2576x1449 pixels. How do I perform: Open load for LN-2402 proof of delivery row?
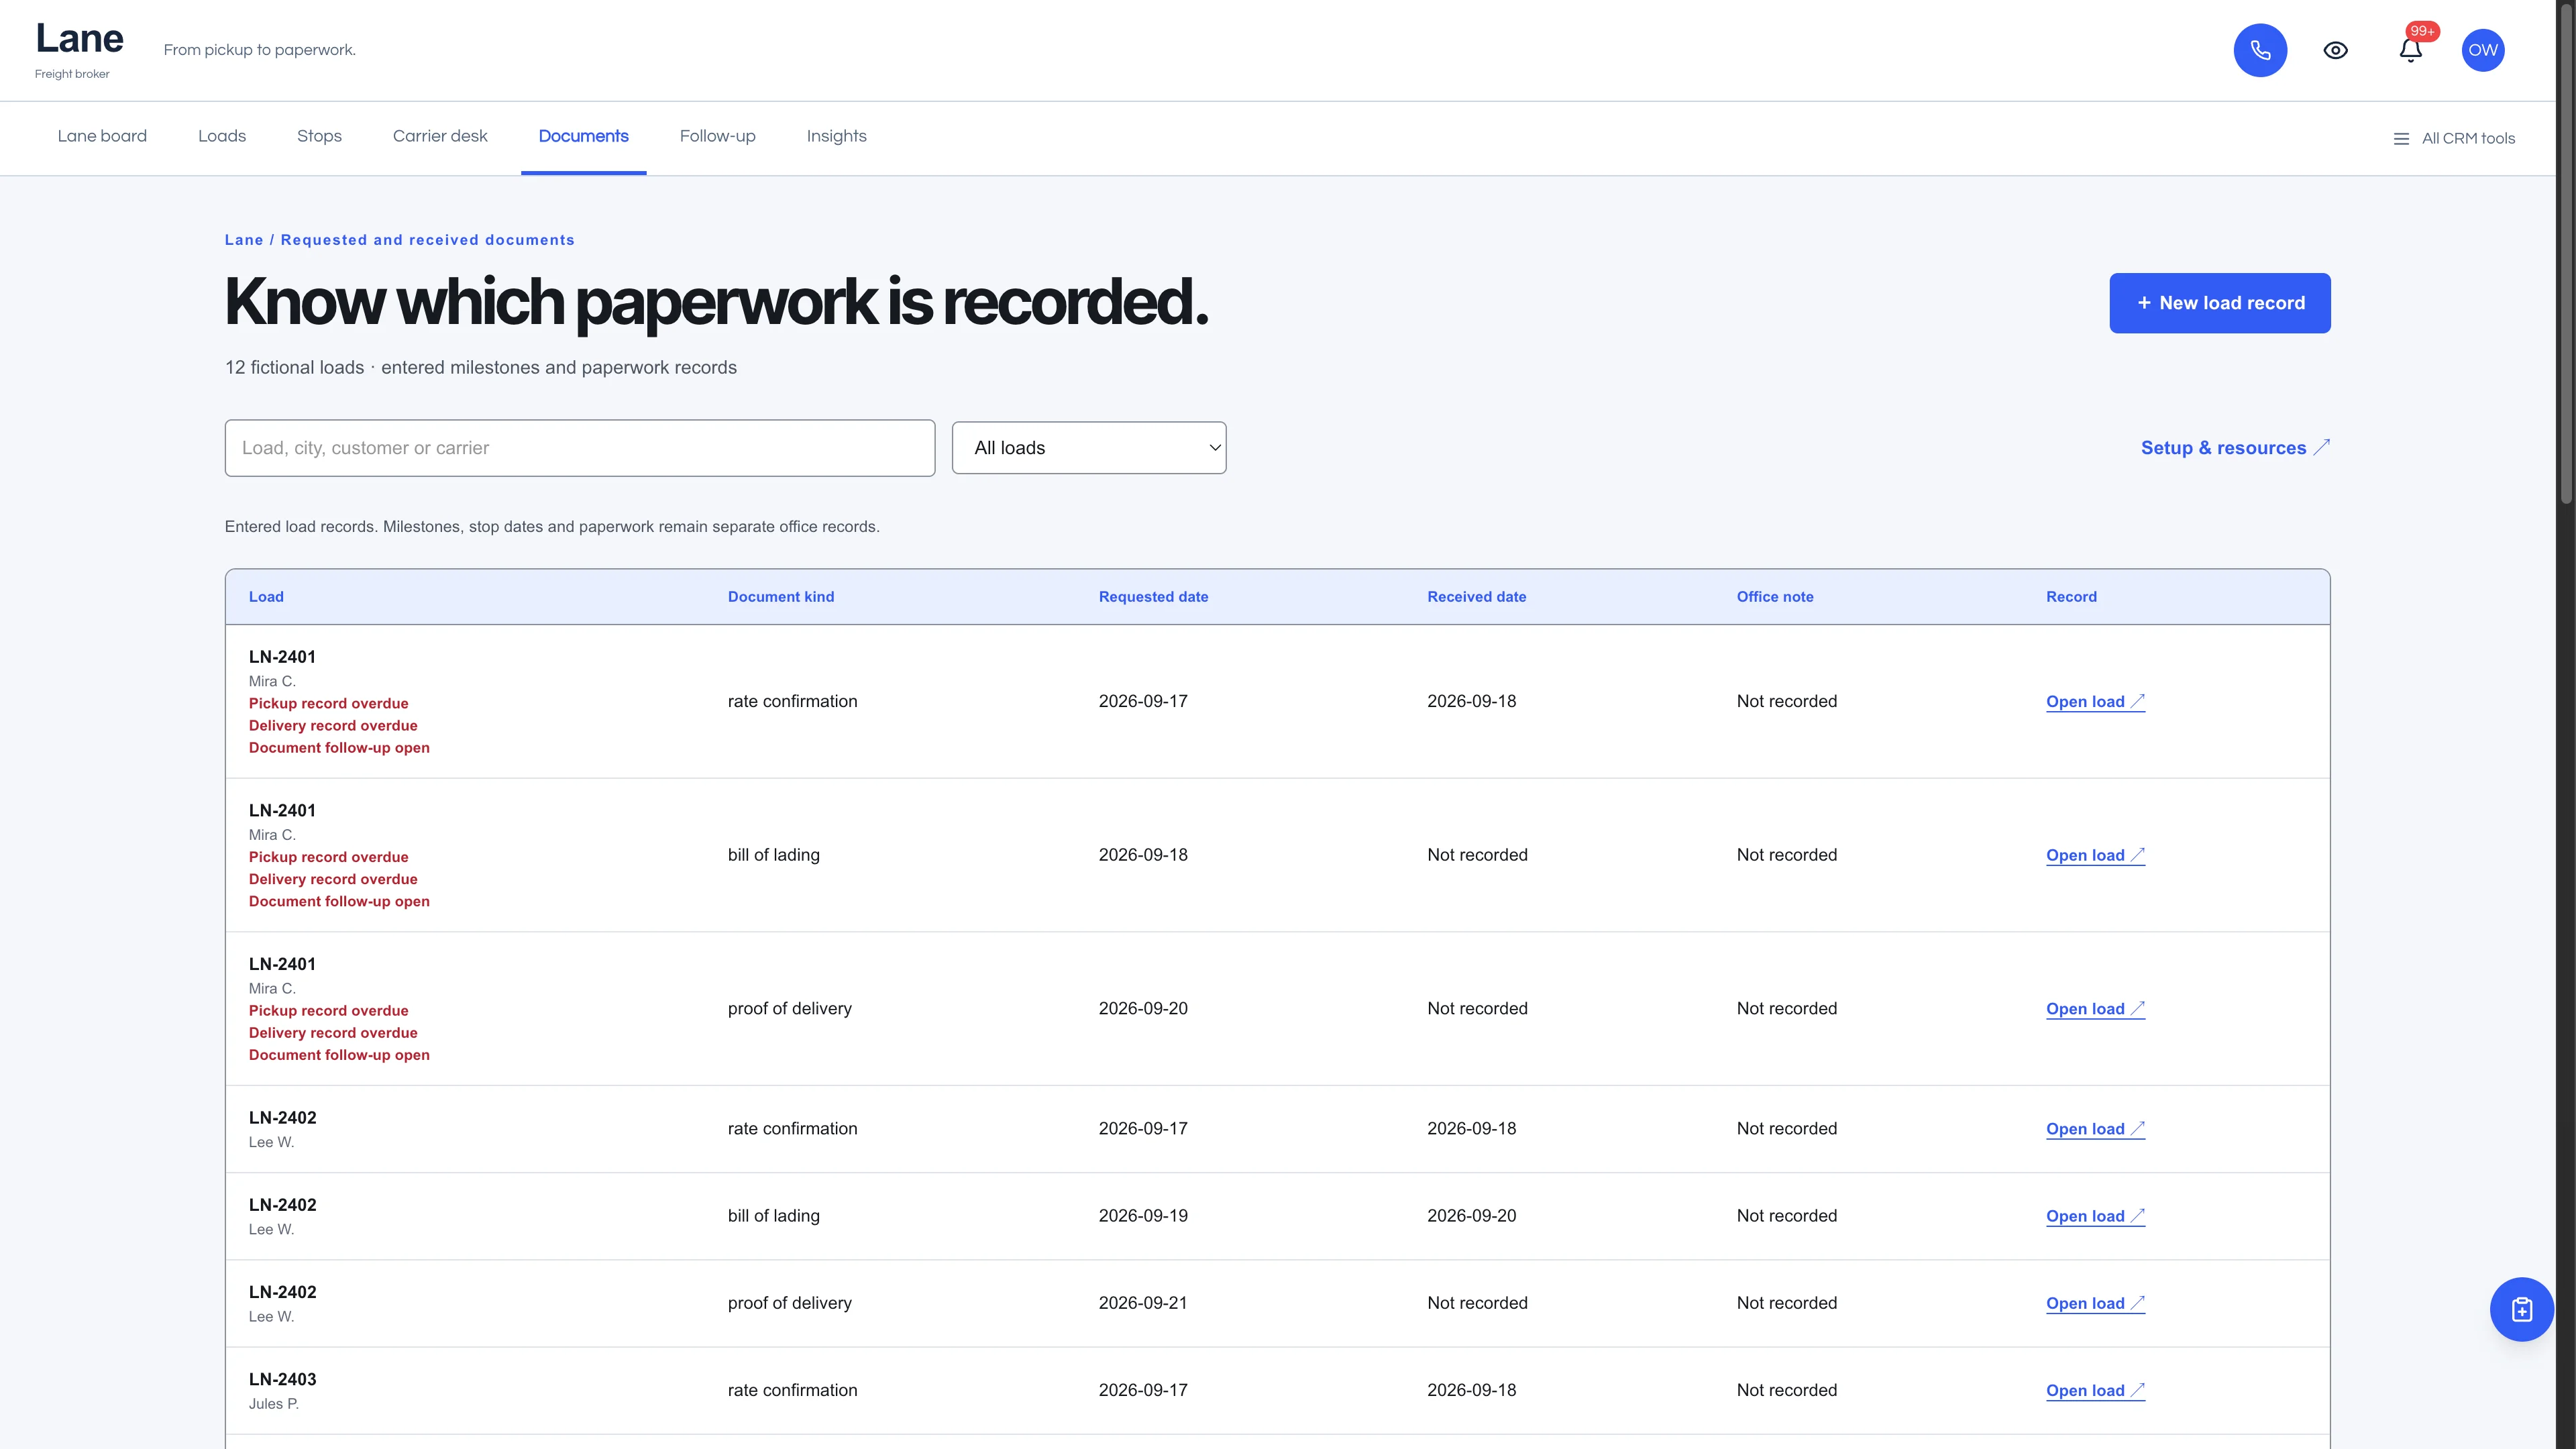2095,1303
